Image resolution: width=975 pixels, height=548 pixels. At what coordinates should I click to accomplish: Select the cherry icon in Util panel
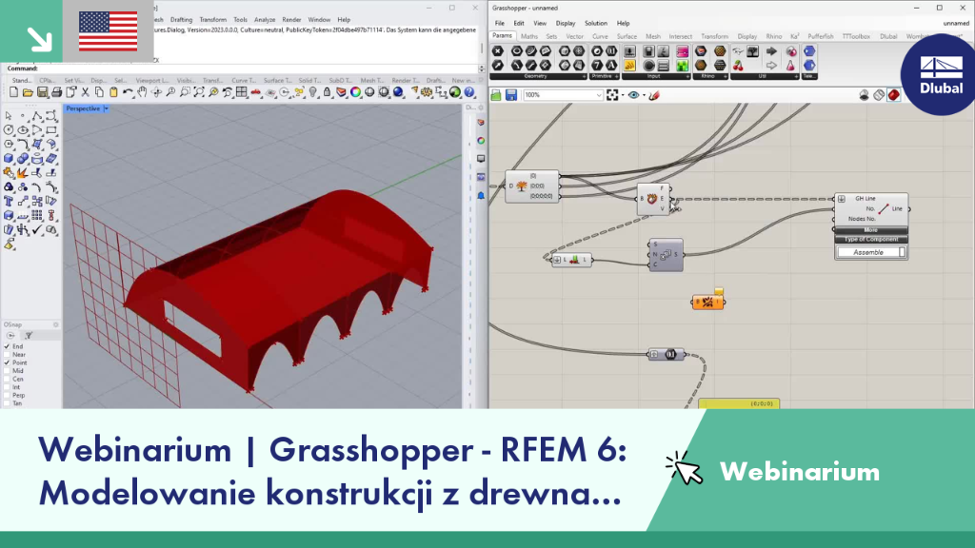738,66
